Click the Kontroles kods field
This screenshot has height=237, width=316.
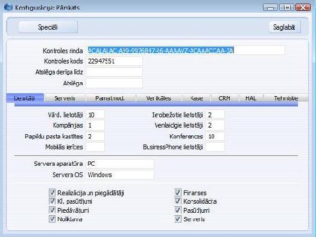114,61
